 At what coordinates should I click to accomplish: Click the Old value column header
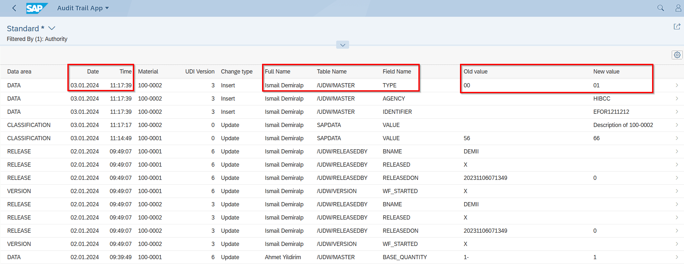click(x=475, y=72)
